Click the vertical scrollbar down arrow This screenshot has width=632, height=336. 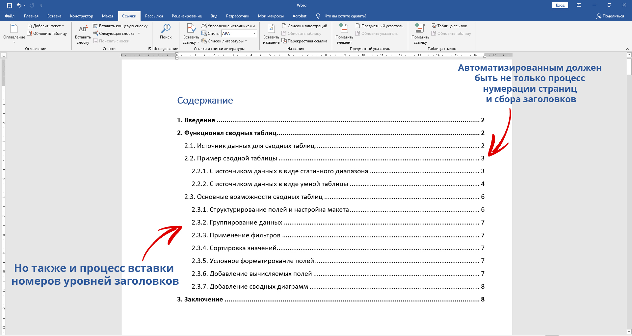coord(629,331)
